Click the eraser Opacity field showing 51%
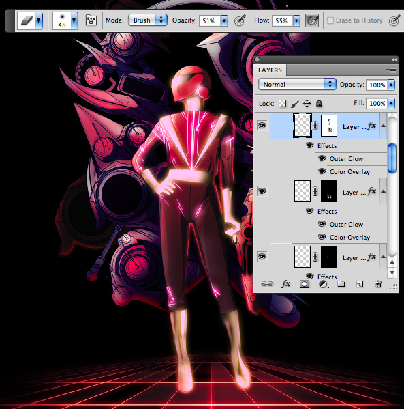 [210, 20]
